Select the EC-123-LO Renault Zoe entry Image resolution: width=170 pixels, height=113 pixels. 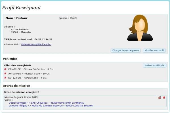coord(27,78)
